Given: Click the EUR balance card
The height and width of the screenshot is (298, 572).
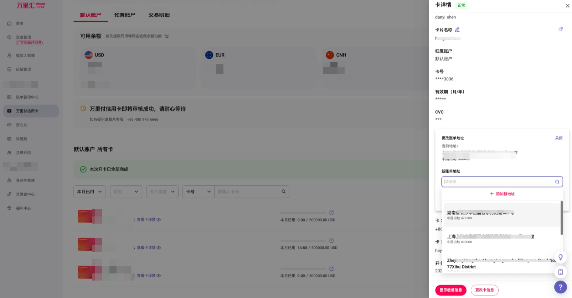Looking at the screenshot, I should click(259, 68).
